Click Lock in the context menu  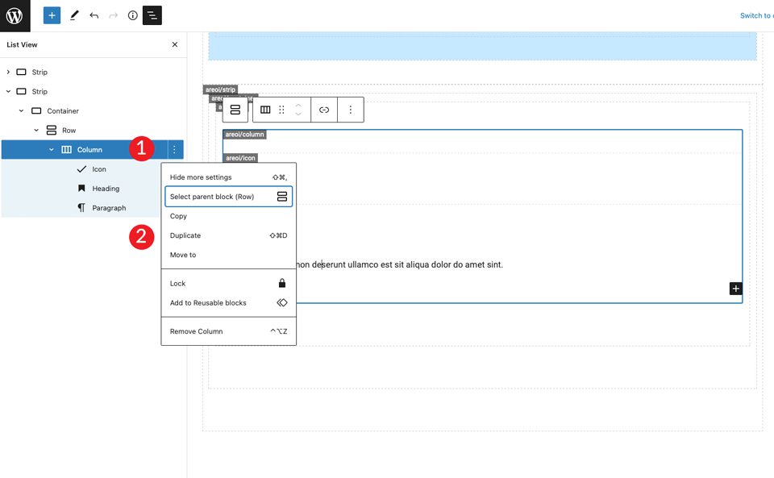pos(178,284)
